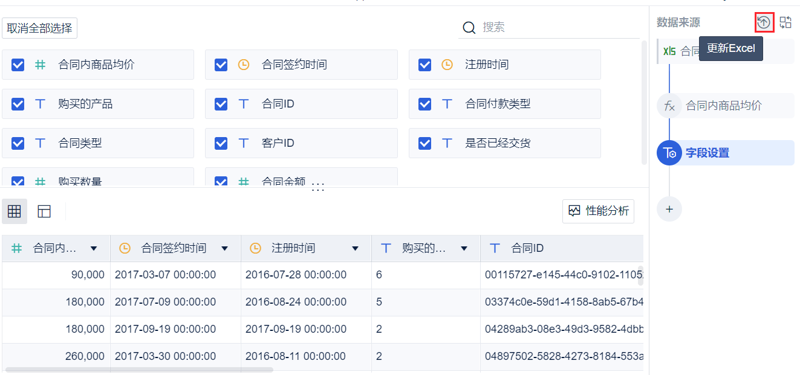This screenshot has height=375, width=800.
Task: Click the horizontal scrollbar under the table
Action: 138,369
